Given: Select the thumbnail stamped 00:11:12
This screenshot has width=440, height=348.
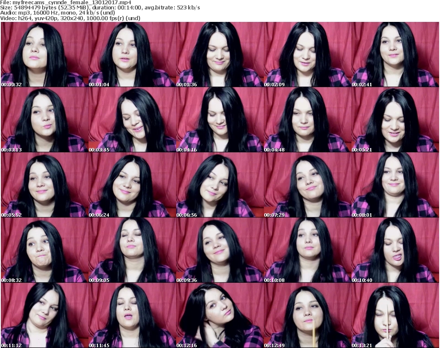Looking at the screenshot, I should click(x=45, y=315).
